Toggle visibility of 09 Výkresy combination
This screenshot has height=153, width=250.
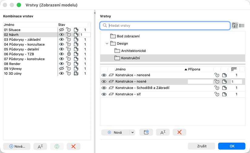[62, 69]
